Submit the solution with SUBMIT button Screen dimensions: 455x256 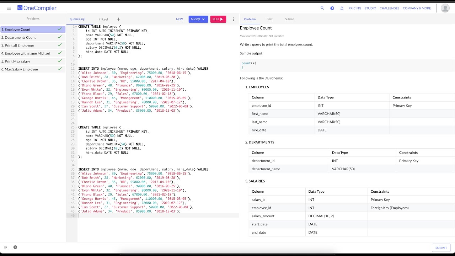pos(441,248)
